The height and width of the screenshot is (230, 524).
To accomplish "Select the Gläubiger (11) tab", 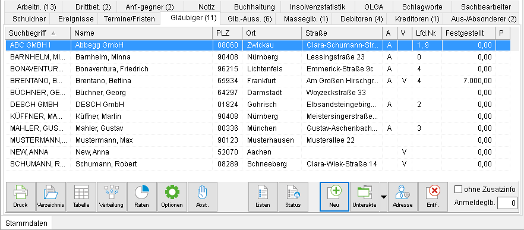I will click(x=191, y=18).
